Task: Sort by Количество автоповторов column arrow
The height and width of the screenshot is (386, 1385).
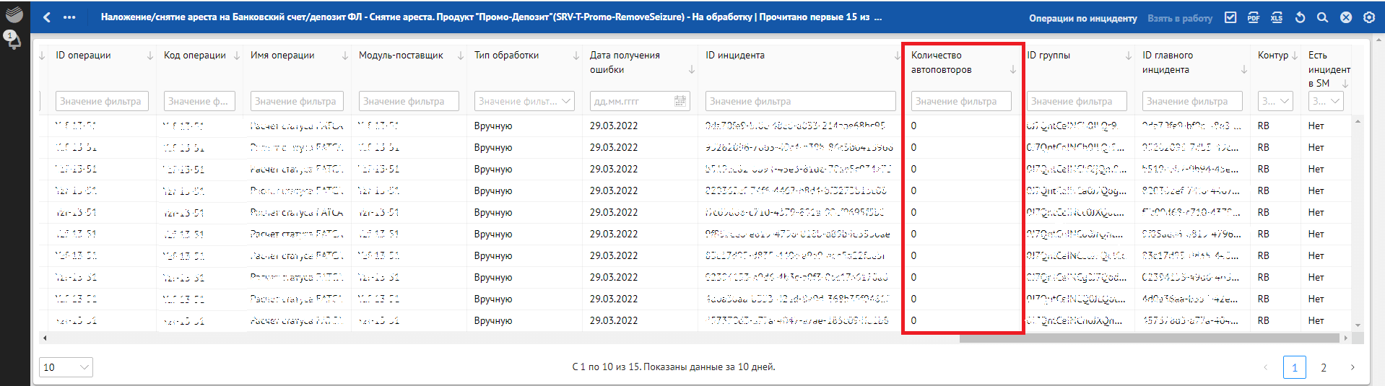Action: click(x=1012, y=70)
